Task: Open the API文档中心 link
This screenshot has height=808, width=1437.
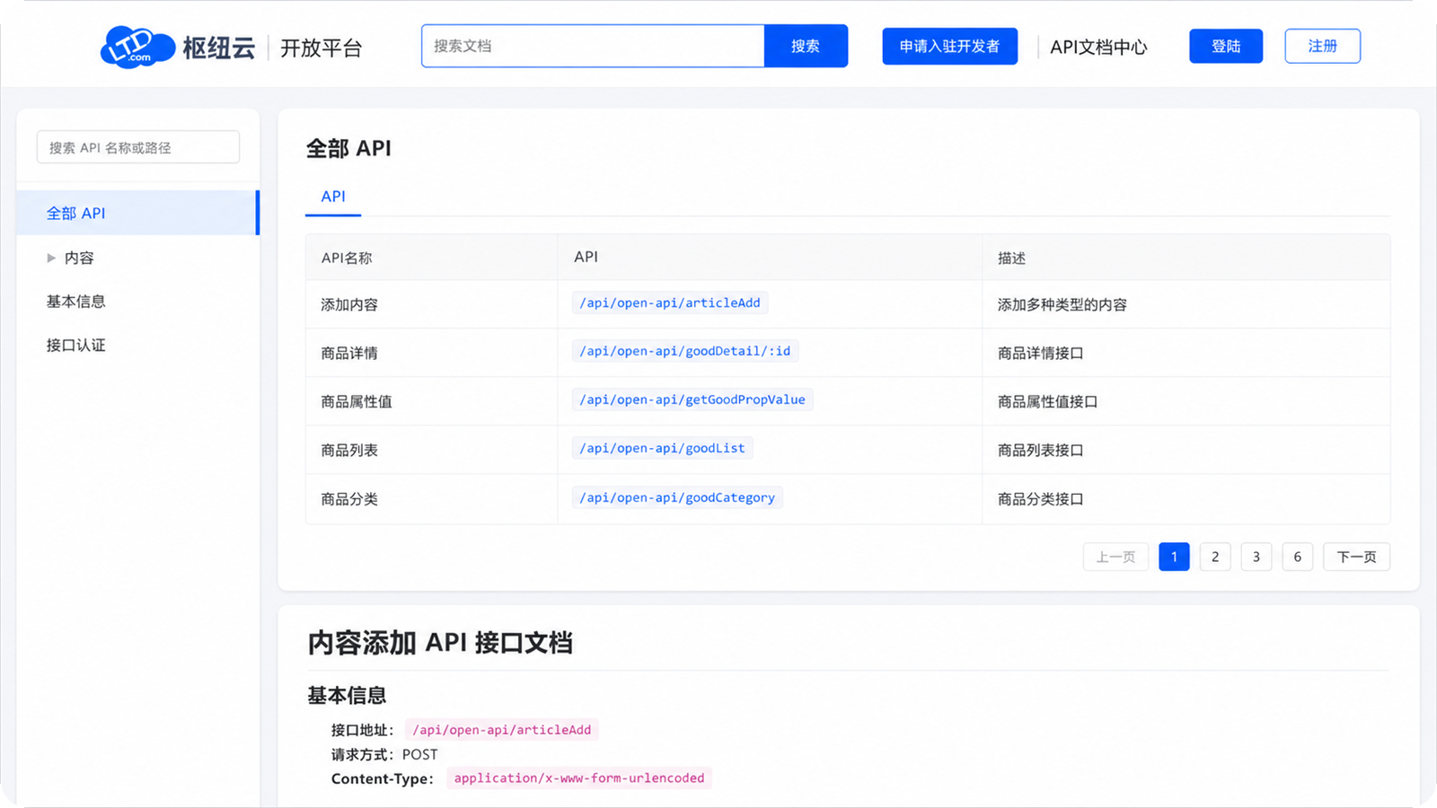Action: (1098, 47)
